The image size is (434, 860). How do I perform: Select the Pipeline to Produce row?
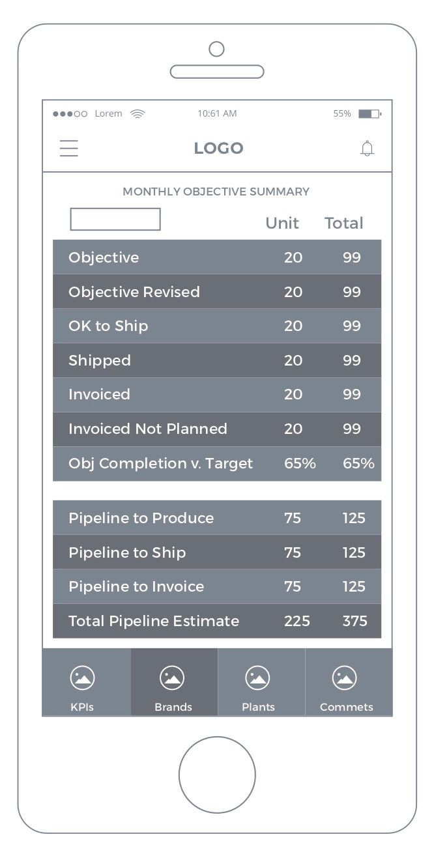216,518
